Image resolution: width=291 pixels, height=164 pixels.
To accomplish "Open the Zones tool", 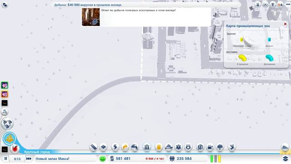I will click(x=103, y=147).
